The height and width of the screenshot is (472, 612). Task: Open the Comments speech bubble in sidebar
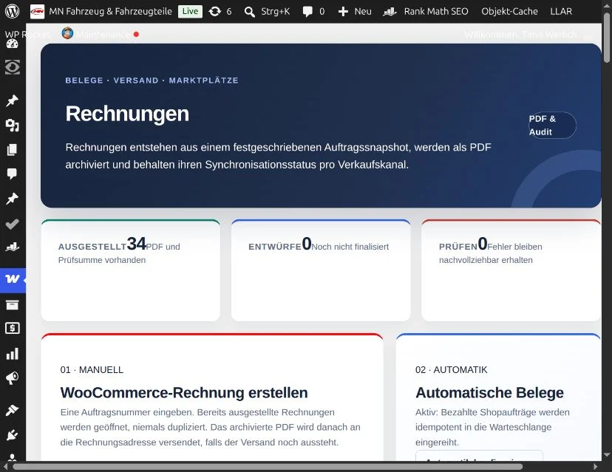coord(12,174)
